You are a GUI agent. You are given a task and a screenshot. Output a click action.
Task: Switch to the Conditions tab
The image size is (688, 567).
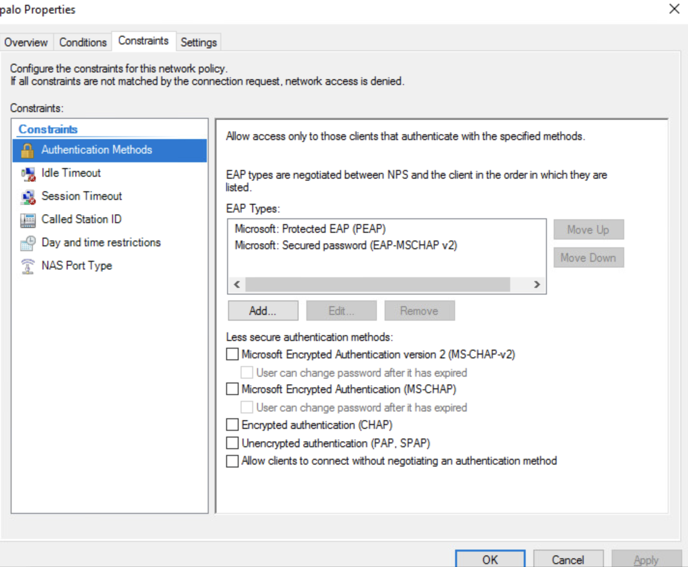tap(83, 43)
